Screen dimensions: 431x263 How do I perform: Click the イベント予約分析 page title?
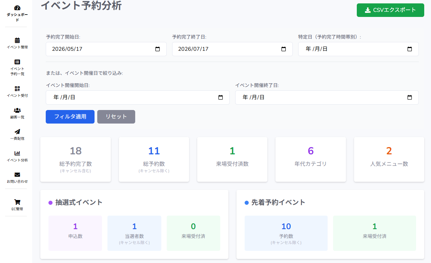[x=81, y=5]
